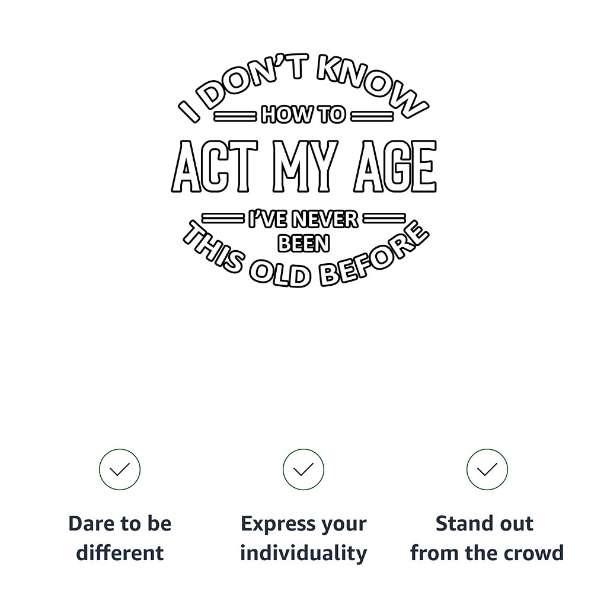
Task: Click the large word "ACT" in the design
Action: 215,167
